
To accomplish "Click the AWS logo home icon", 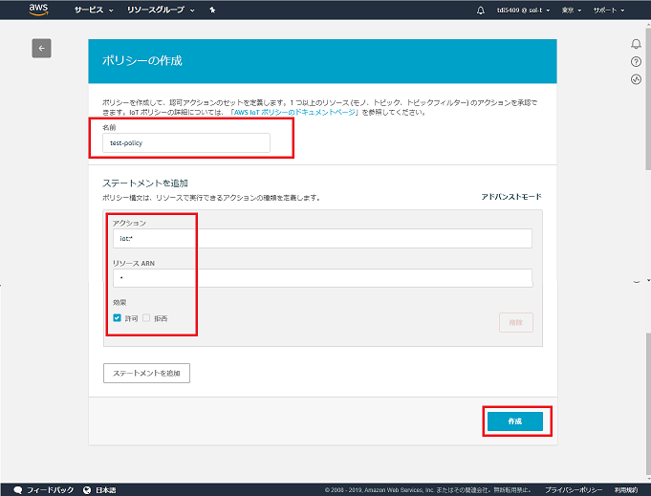I will pos(38,11).
